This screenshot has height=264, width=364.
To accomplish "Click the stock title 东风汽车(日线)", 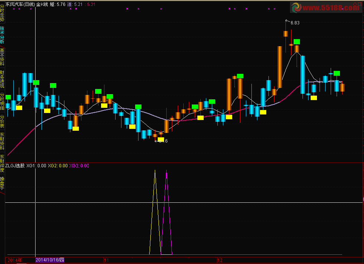I will coord(20,4).
